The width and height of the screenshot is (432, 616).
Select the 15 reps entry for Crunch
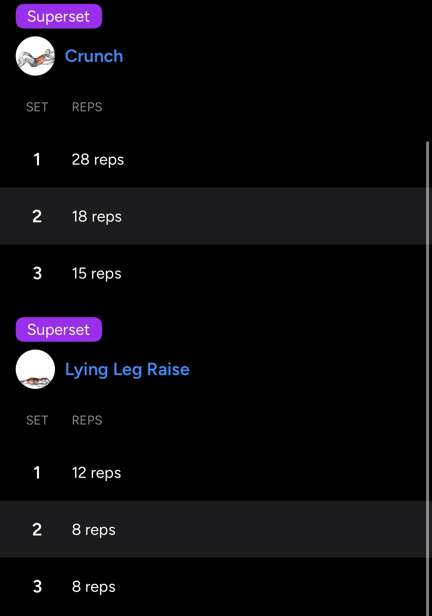click(x=97, y=273)
